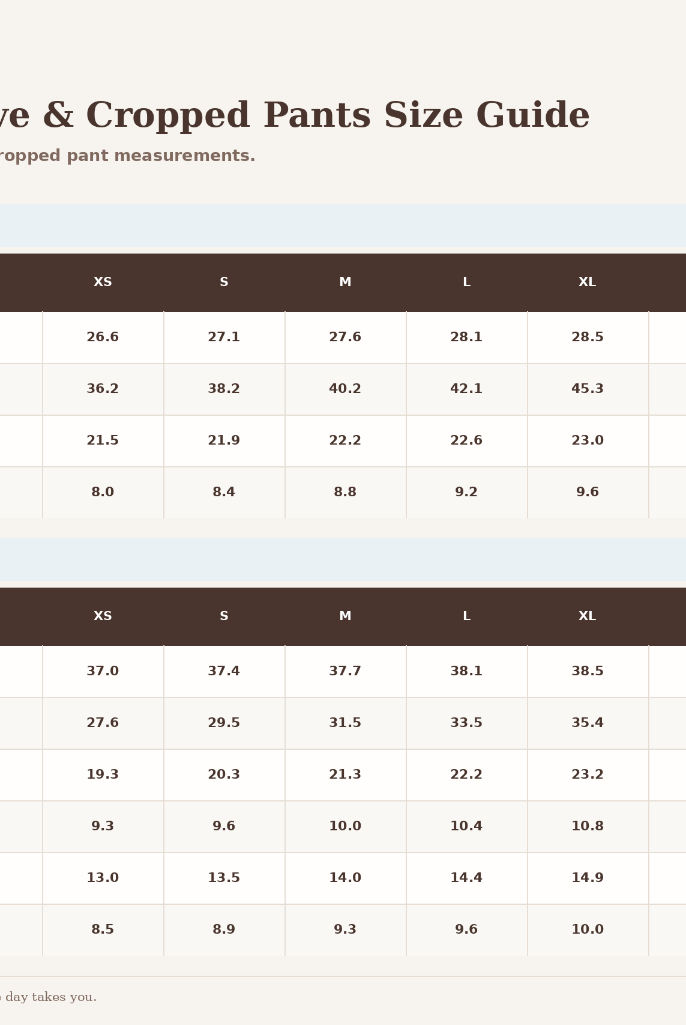Click the cell with value 8.0
Viewport: 686px width, 1025px height.
coord(103,493)
